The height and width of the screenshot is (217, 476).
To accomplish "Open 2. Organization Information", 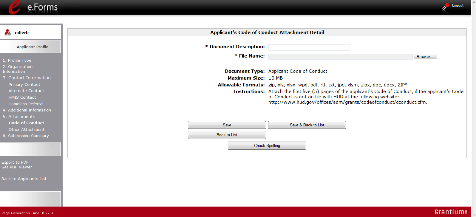I will coord(18,69).
